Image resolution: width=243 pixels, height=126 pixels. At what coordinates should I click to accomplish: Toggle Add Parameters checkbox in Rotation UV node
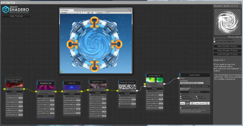coord(38,94)
